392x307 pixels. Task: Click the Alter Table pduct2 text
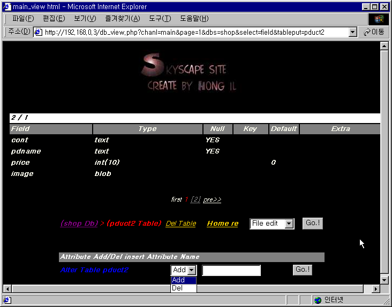point(94,270)
